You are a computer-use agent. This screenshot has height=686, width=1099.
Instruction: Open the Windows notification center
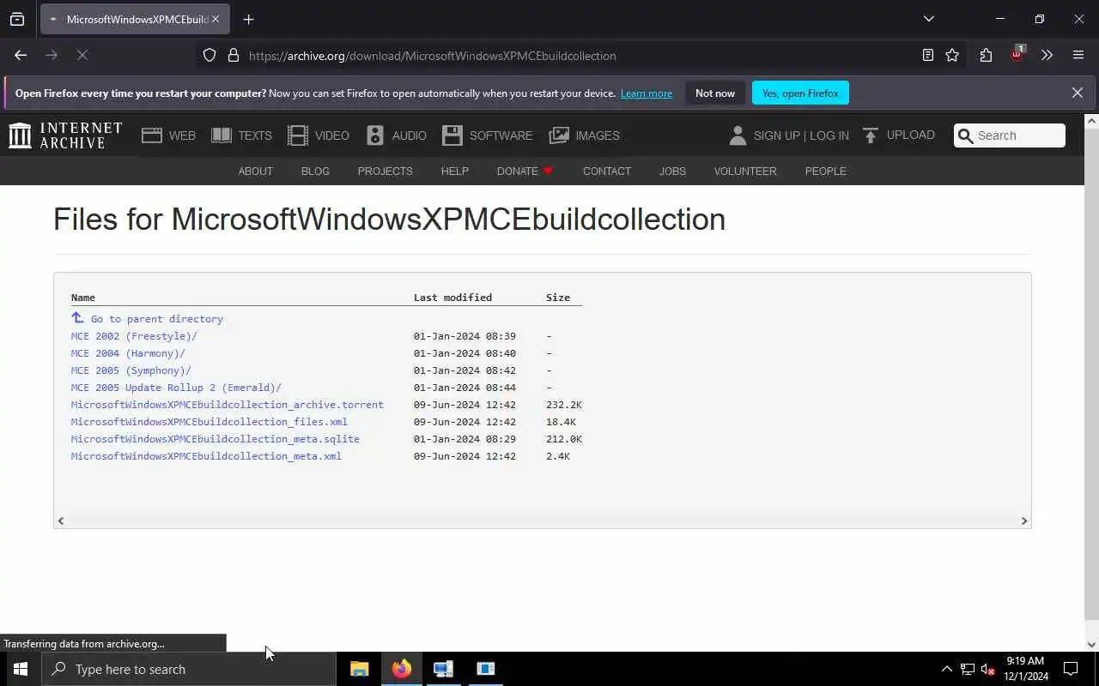click(x=1071, y=669)
